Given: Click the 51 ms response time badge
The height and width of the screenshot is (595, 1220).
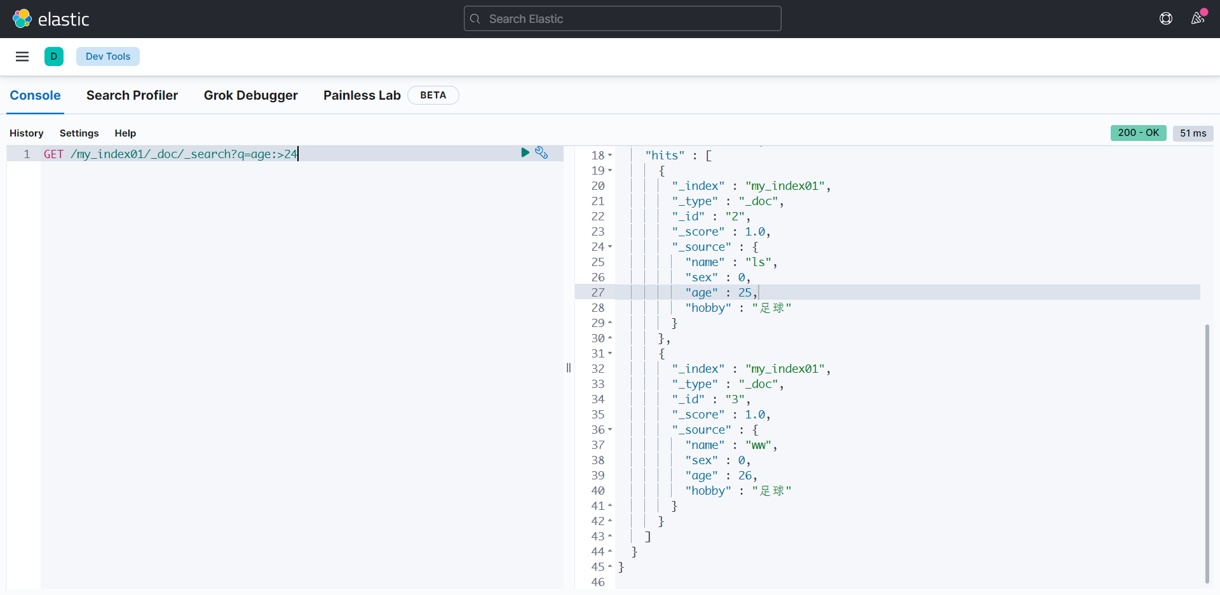Looking at the screenshot, I should 1193,133.
